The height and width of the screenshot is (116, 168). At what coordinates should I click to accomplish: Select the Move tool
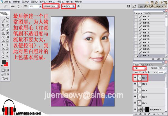(x=7, y=18)
